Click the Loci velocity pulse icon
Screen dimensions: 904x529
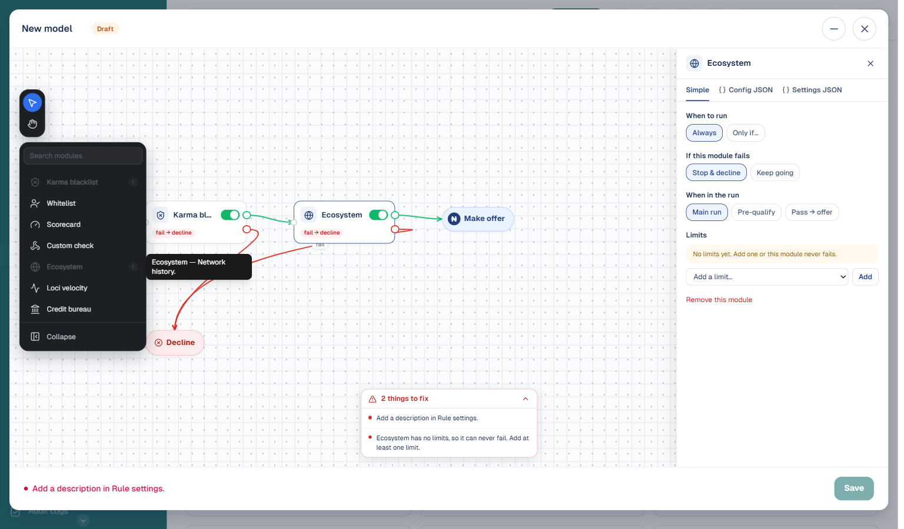(x=35, y=288)
